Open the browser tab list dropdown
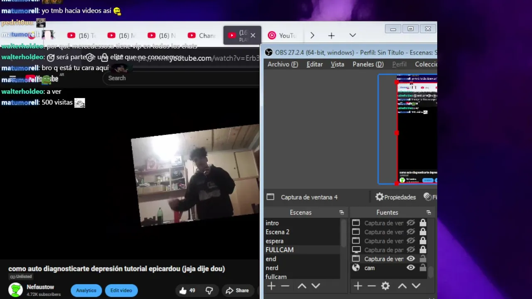This screenshot has height=299, width=532. point(352,35)
